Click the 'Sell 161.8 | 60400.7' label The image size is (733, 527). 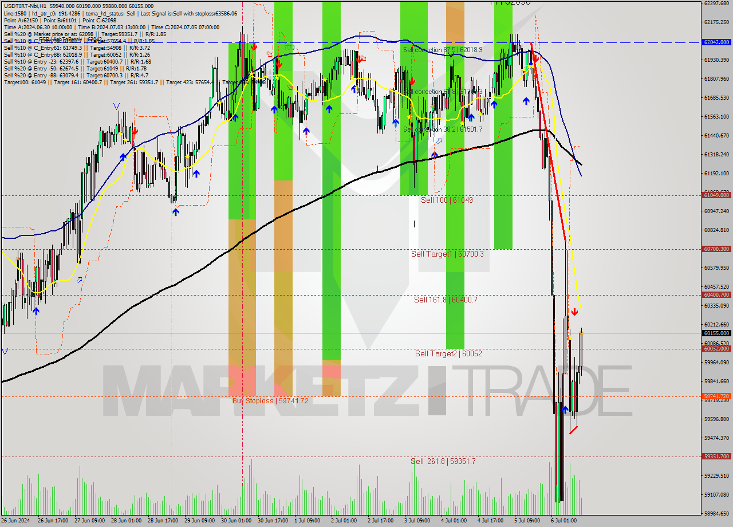[446, 300]
